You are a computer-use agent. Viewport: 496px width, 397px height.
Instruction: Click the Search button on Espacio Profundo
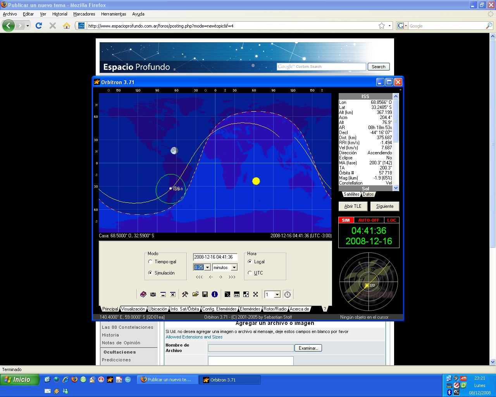click(x=379, y=67)
